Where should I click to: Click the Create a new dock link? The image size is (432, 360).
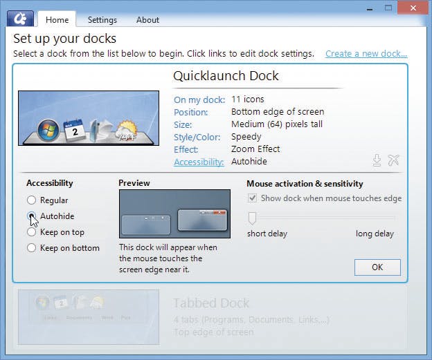[x=366, y=54]
